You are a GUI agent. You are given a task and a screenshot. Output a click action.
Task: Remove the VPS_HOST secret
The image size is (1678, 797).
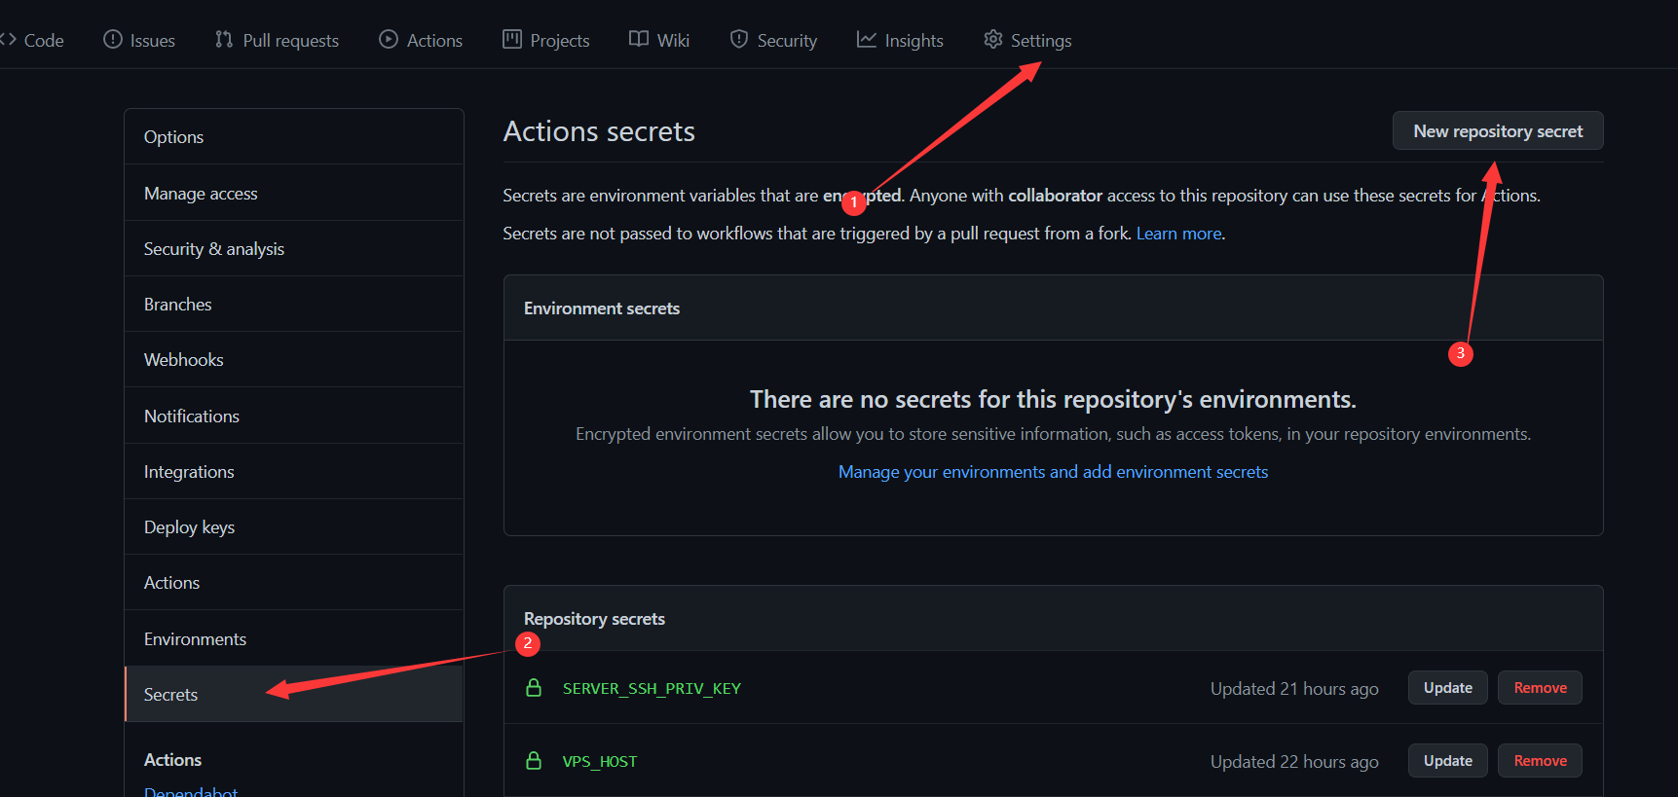(1540, 761)
